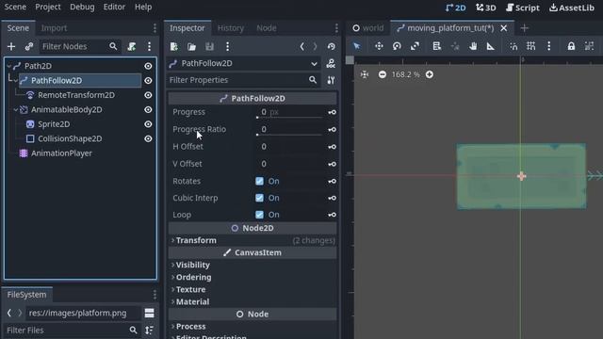Toggle RemoteTransform2D visibility eye
Image resolution: width=603 pixels, height=339 pixels.
pyautogui.click(x=148, y=95)
